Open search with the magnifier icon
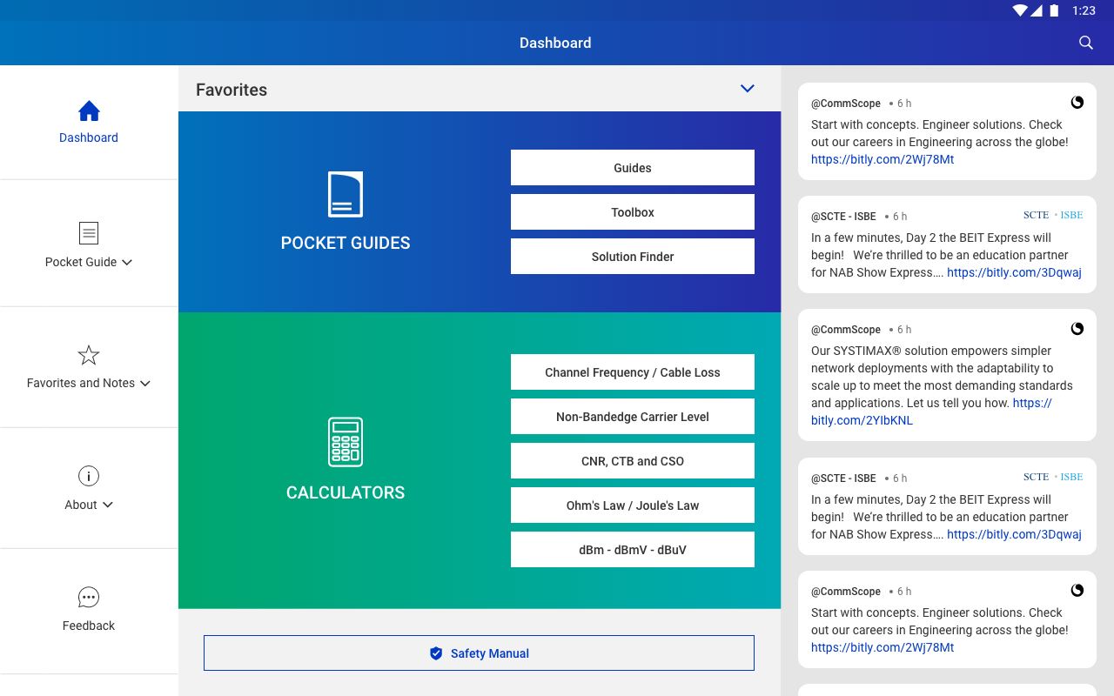The width and height of the screenshot is (1114, 696). pos(1085,43)
